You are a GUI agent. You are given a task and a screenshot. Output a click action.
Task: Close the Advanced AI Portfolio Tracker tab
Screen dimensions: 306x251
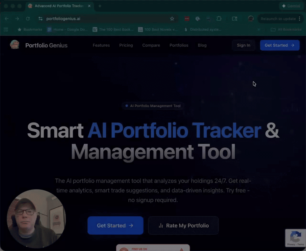point(89,6)
